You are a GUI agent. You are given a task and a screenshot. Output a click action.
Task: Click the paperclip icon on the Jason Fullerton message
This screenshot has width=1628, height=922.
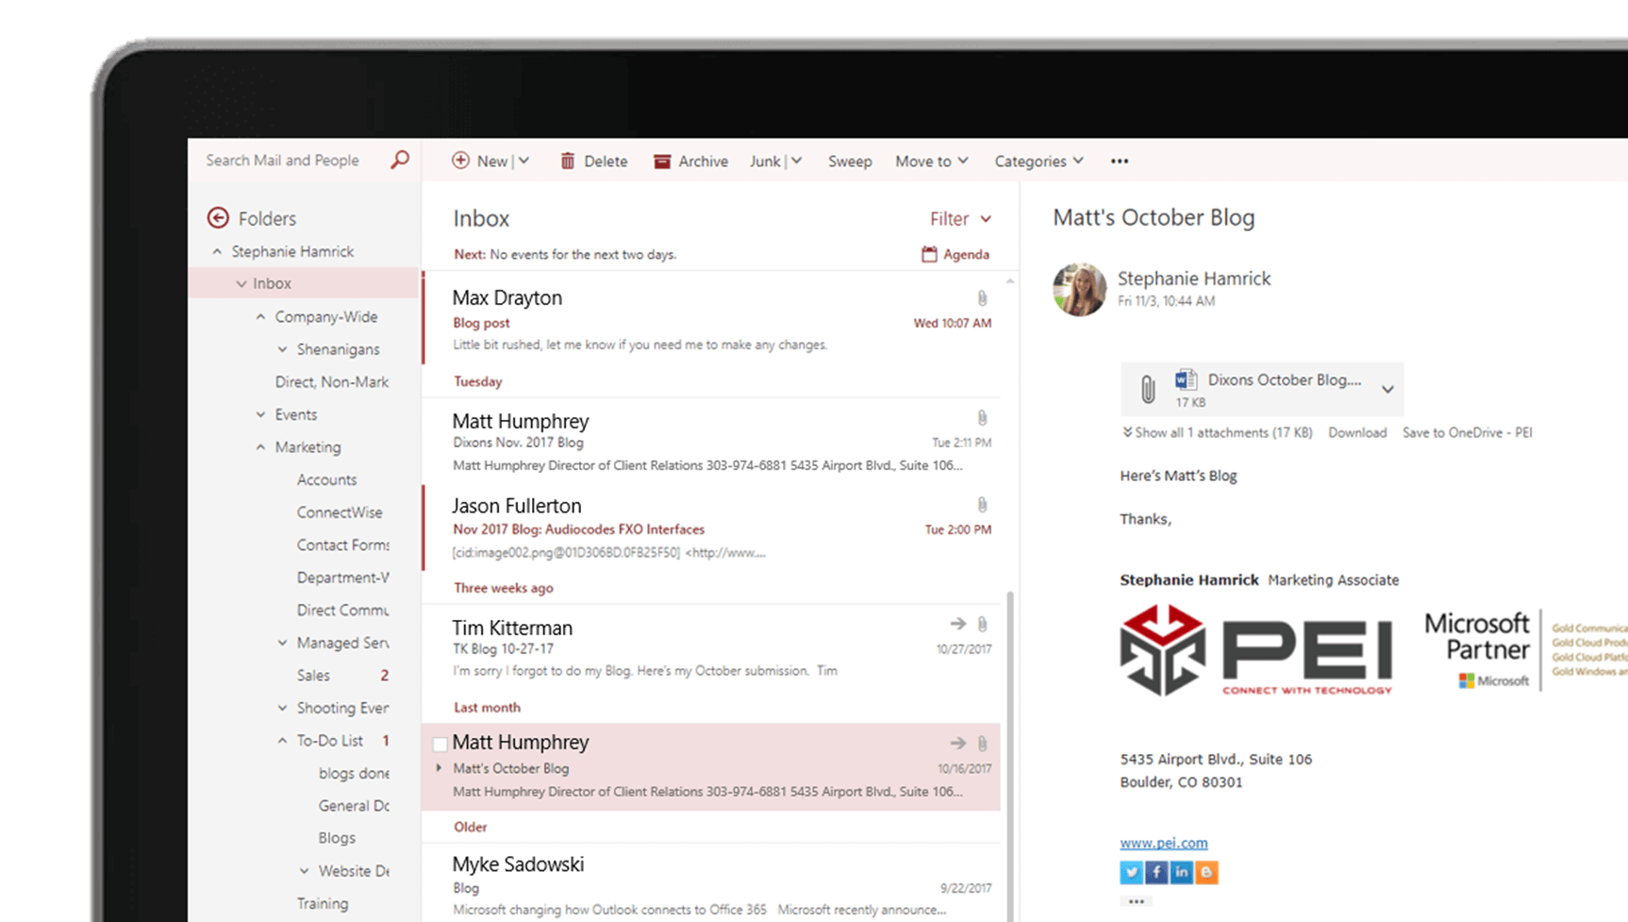(982, 505)
